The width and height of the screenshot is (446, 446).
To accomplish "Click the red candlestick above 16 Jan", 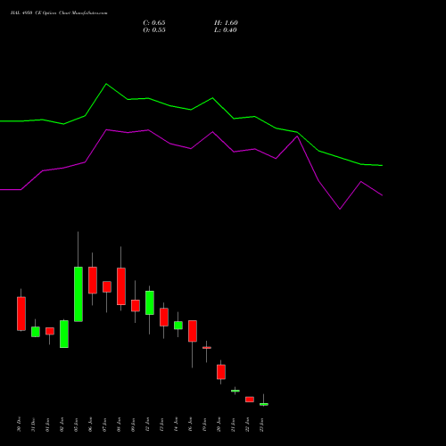I will pos(193,331).
